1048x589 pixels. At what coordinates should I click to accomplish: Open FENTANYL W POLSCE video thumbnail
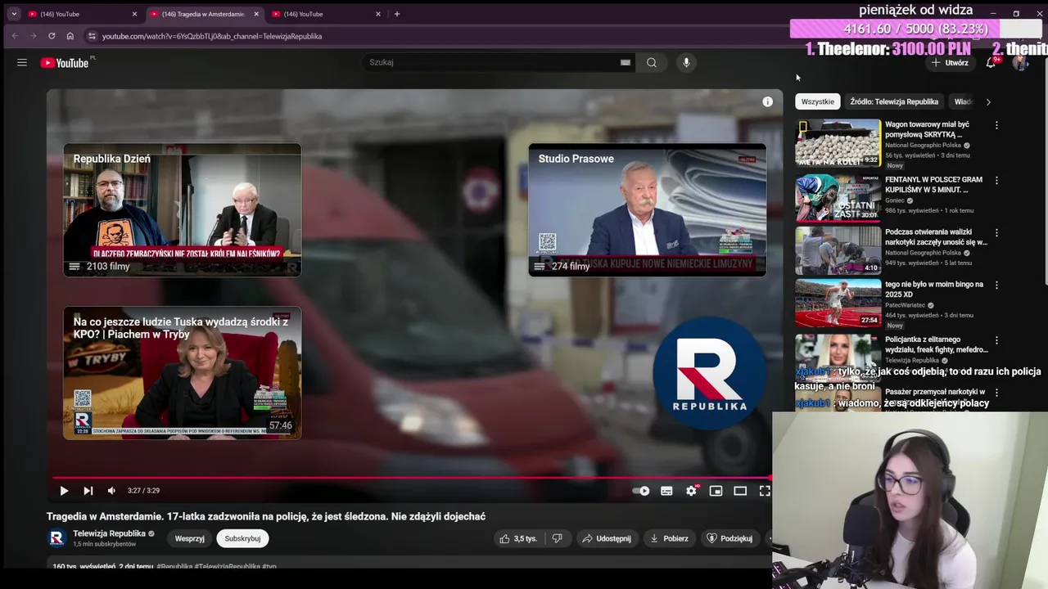tap(838, 196)
